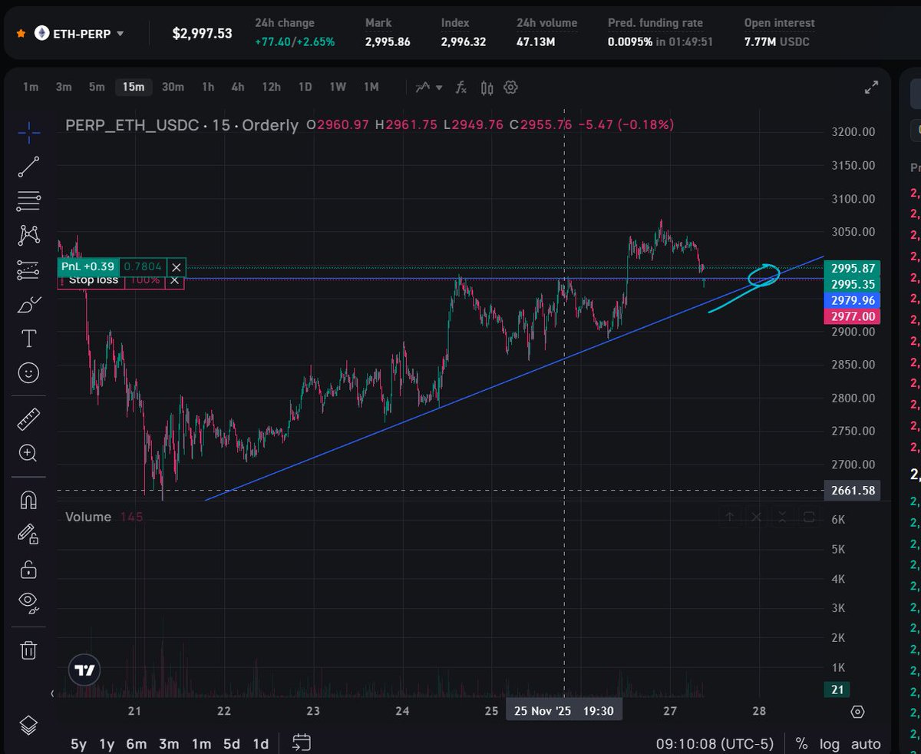Switch to the 1M timeframe in top toolbar
Viewport: 921px width, 754px height.
[x=371, y=87]
